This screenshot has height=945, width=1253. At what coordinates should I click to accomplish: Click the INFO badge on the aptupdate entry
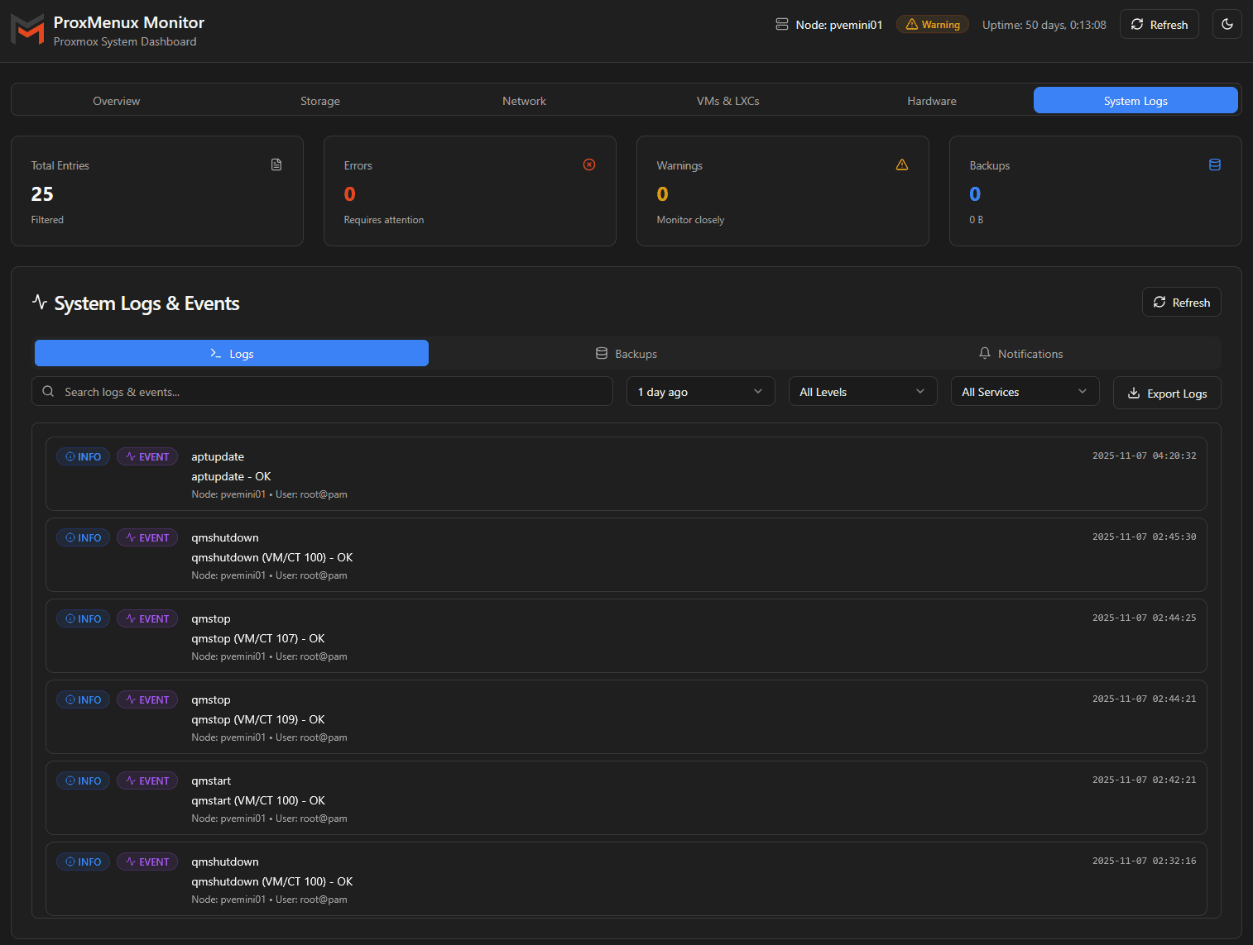tap(83, 456)
